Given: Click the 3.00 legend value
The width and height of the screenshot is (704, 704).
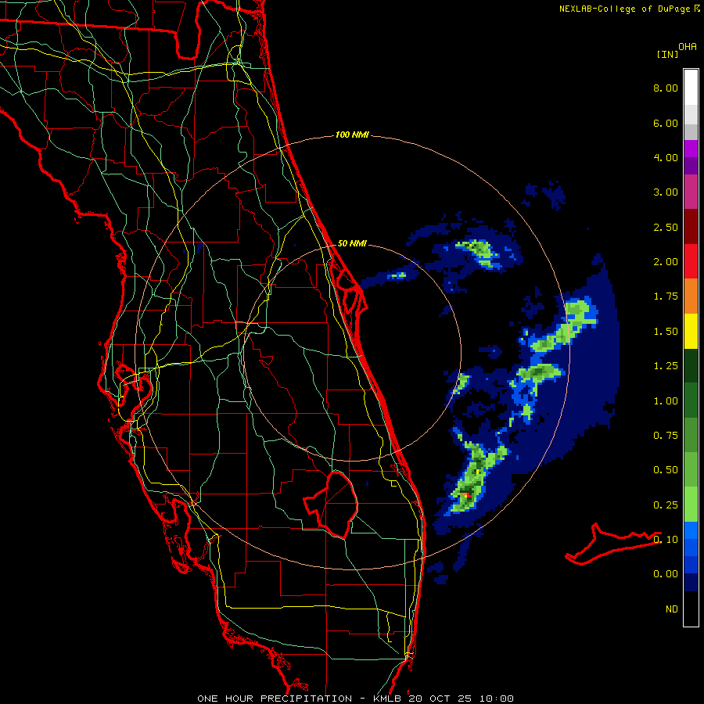Looking at the screenshot, I should pyautogui.click(x=666, y=192).
